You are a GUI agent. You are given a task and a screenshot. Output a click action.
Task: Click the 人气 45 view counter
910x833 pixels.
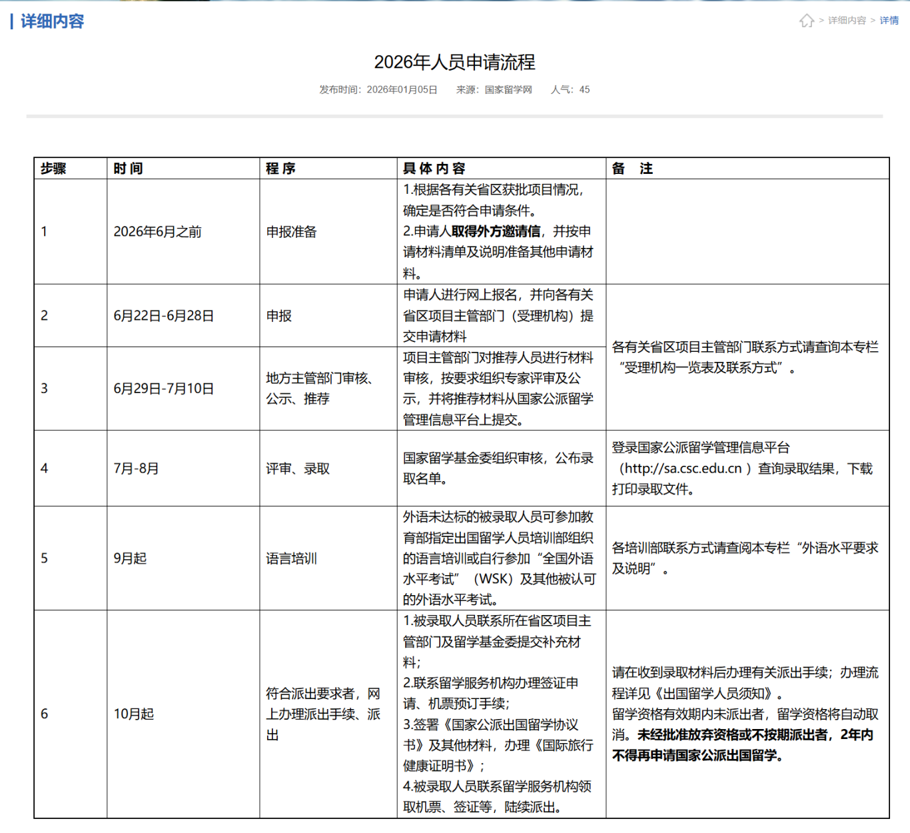pyautogui.click(x=570, y=89)
